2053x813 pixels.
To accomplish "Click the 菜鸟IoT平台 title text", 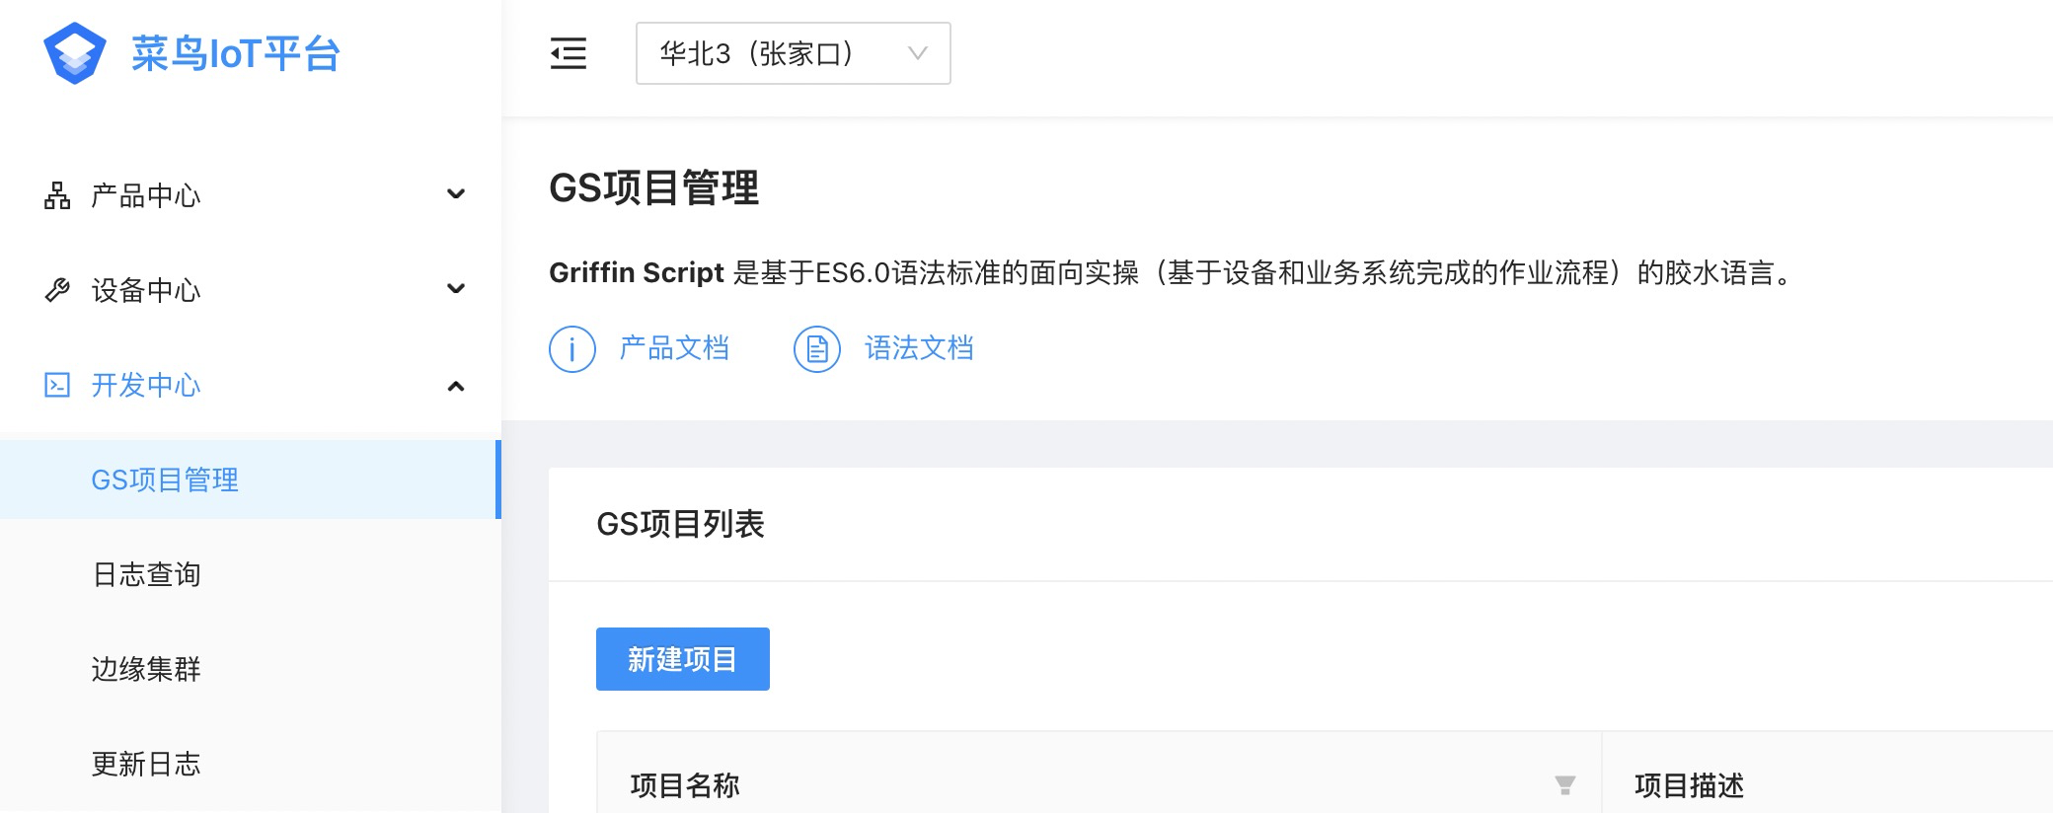I will tap(236, 53).
